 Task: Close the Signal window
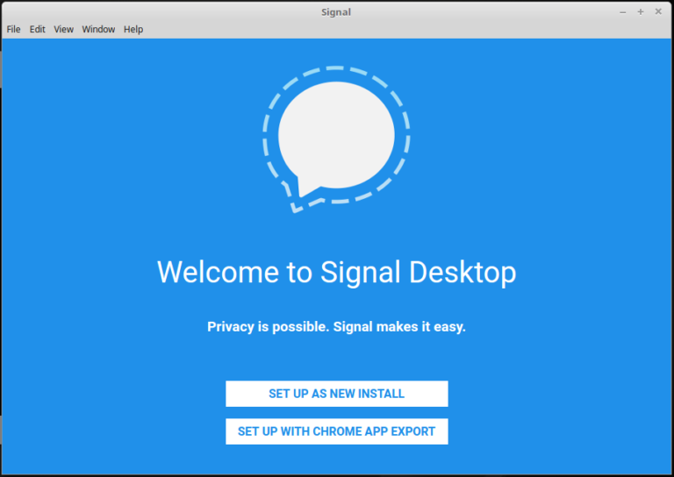[658, 12]
